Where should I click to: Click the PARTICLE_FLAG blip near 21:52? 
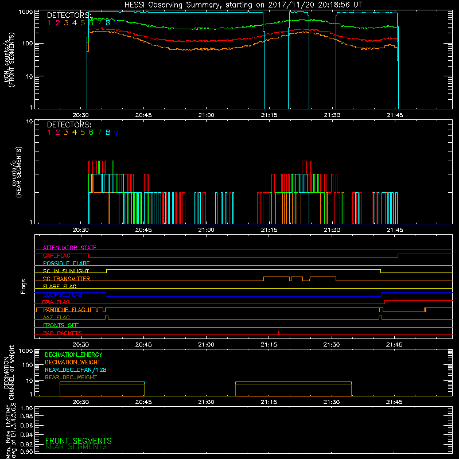click(425, 310)
